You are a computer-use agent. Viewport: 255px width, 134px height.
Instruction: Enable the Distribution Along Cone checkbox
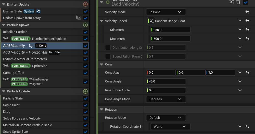click(x=108, y=47)
